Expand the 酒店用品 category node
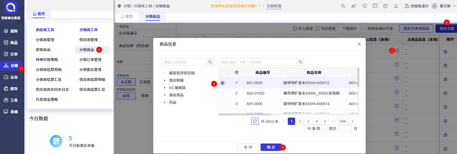 point(165,95)
